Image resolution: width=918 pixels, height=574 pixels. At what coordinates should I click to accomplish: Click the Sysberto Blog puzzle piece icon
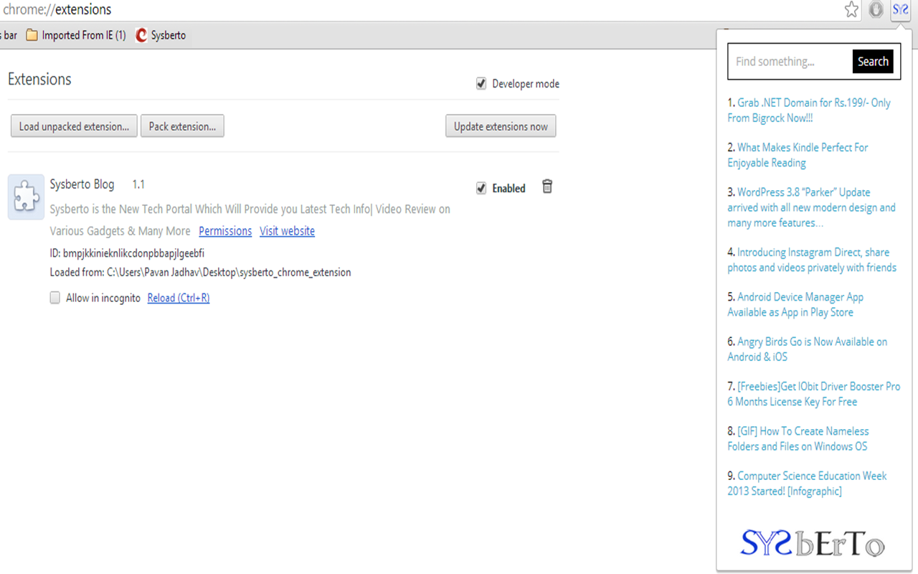pos(26,196)
